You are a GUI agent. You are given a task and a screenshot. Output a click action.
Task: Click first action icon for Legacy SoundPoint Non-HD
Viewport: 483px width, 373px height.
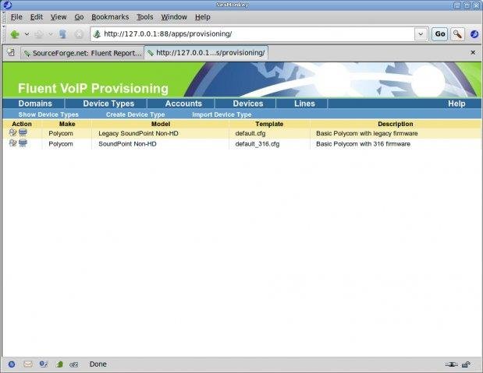point(13,133)
